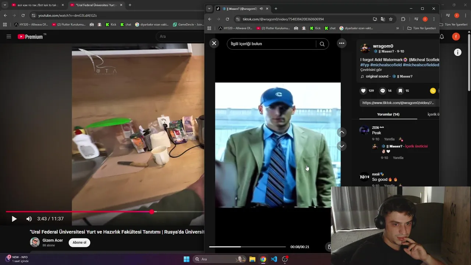The height and width of the screenshot is (265, 471).
Task: Select the Yorumlar (14) tab
Action: [388, 114]
